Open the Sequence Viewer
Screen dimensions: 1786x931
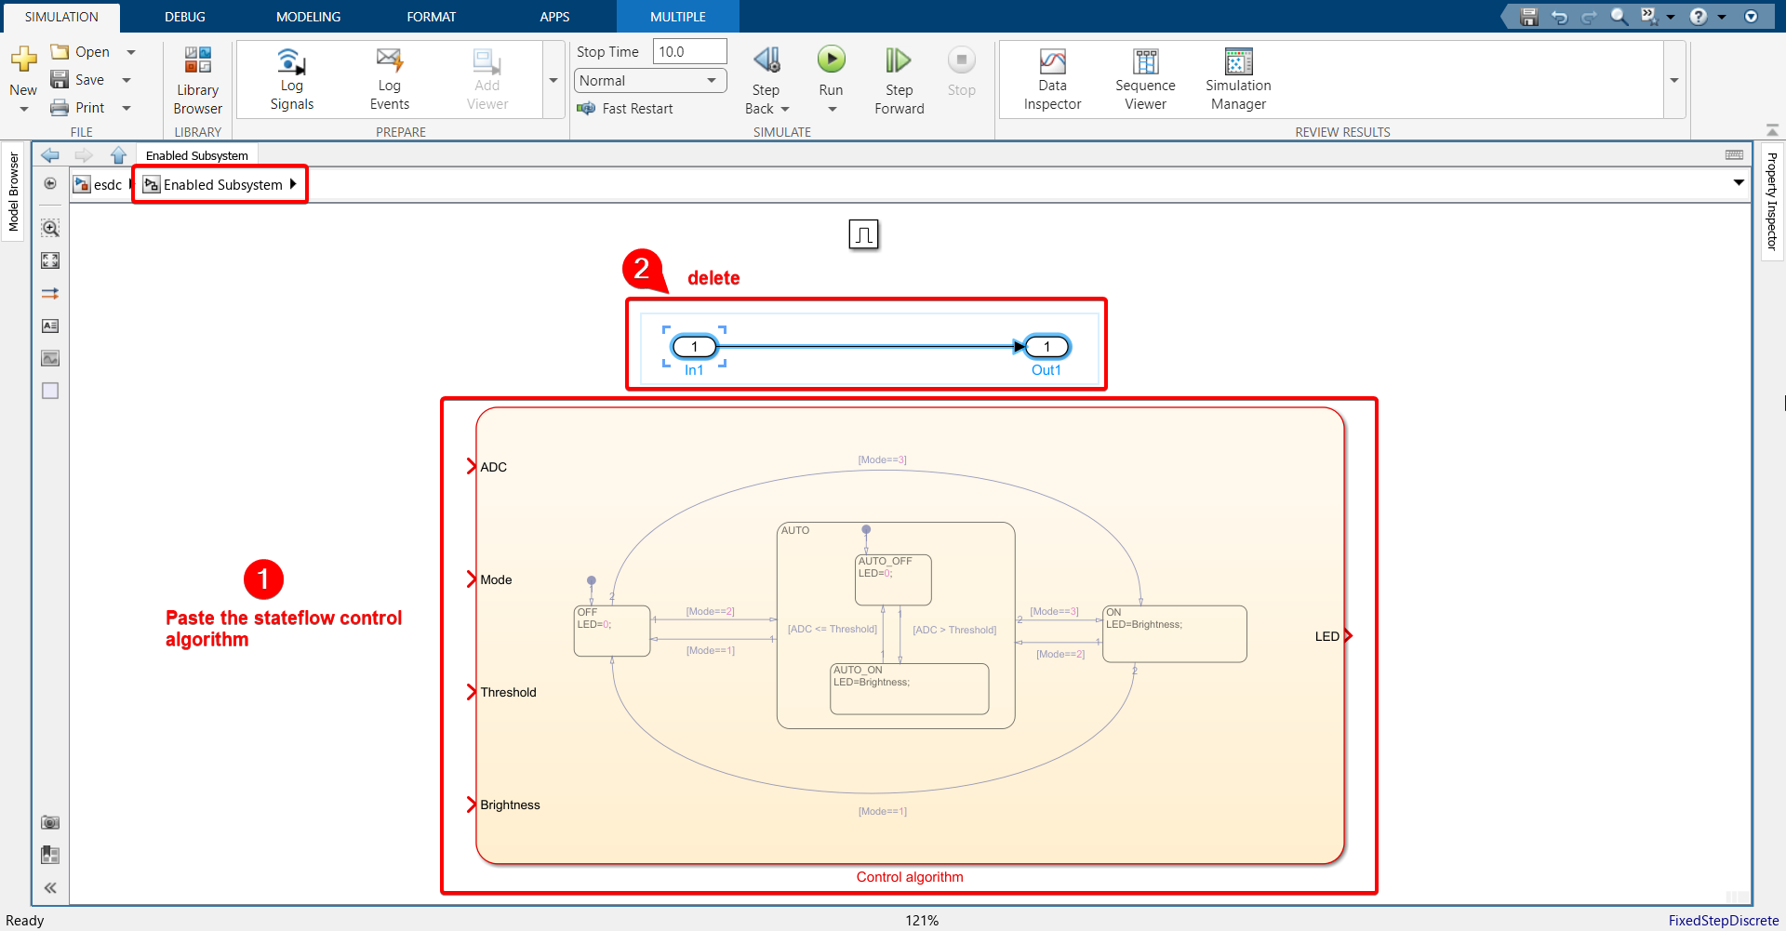point(1145,80)
